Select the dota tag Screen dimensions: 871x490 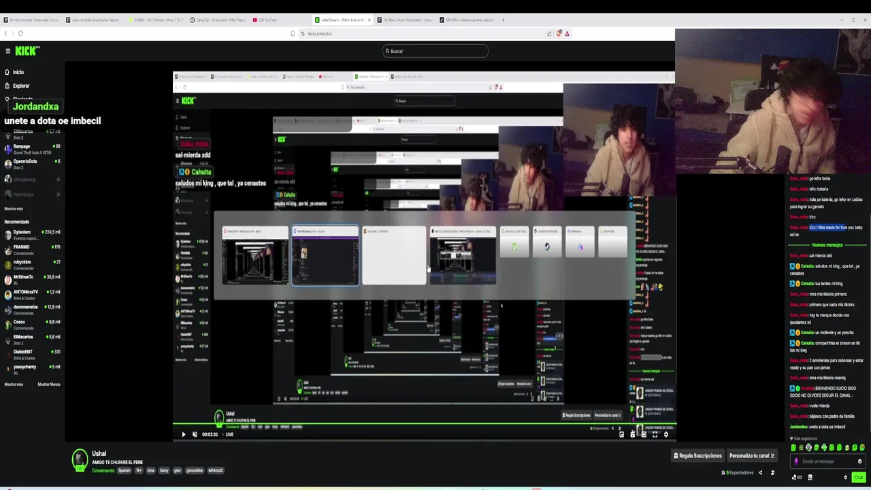pos(150,470)
